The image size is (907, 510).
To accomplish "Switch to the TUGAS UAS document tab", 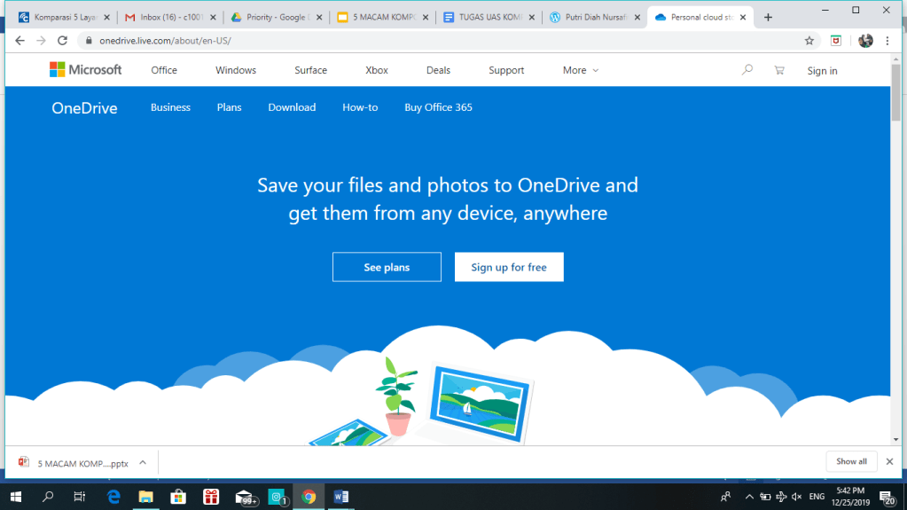I will point(485,17).
